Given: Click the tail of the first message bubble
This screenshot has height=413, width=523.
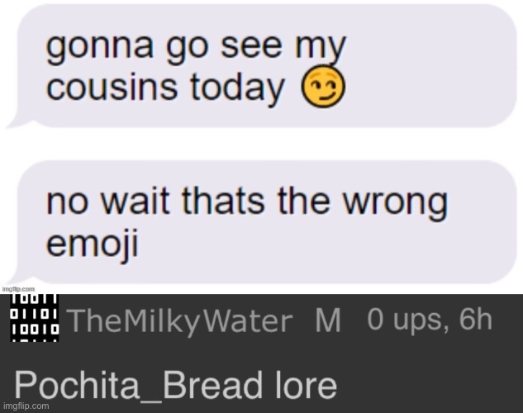Looking at the screenshot, I should click(x=17, y=123).
